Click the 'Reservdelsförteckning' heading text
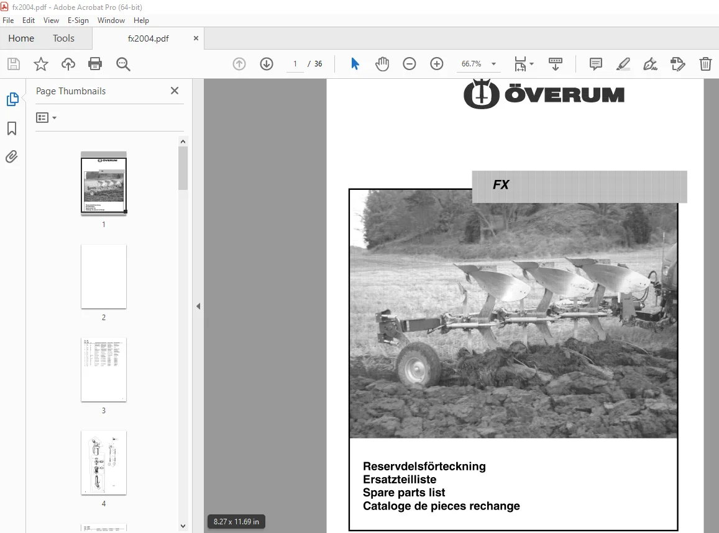The height and width of the screenshot is (533, 719). point(424,466)
